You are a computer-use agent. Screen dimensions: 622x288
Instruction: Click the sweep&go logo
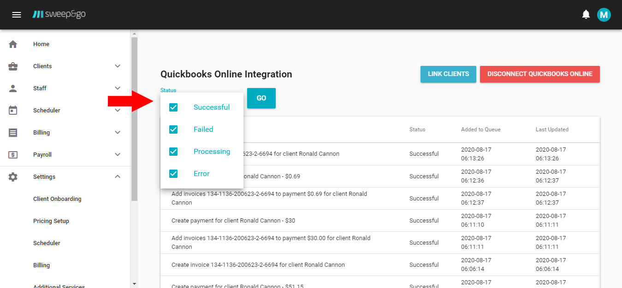click(59, 14)
